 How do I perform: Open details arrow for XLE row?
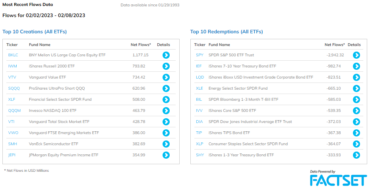tap(356, 88)
